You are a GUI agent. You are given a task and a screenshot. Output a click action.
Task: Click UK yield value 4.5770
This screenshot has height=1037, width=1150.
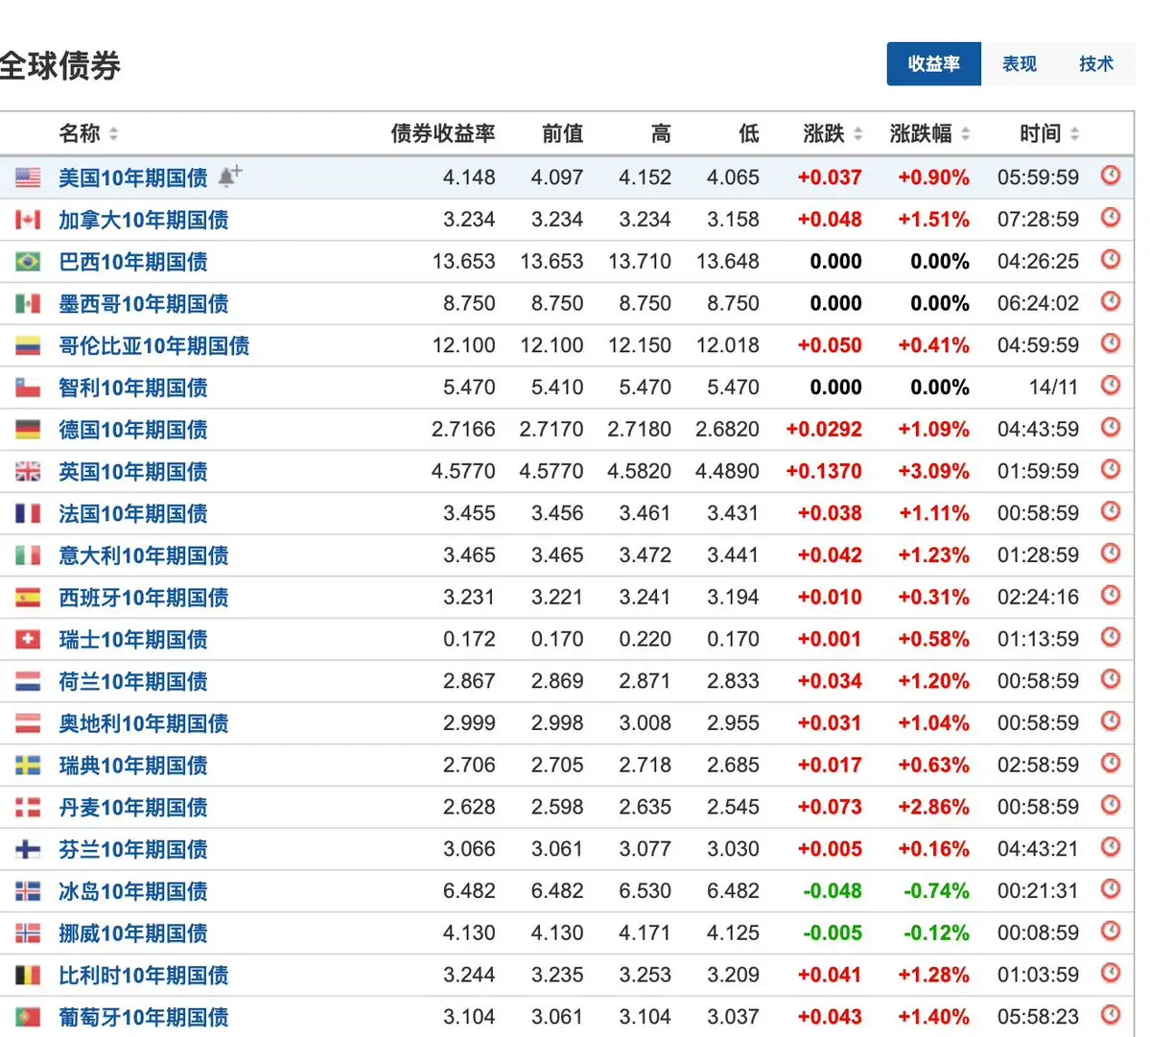(x=463, y=471)
